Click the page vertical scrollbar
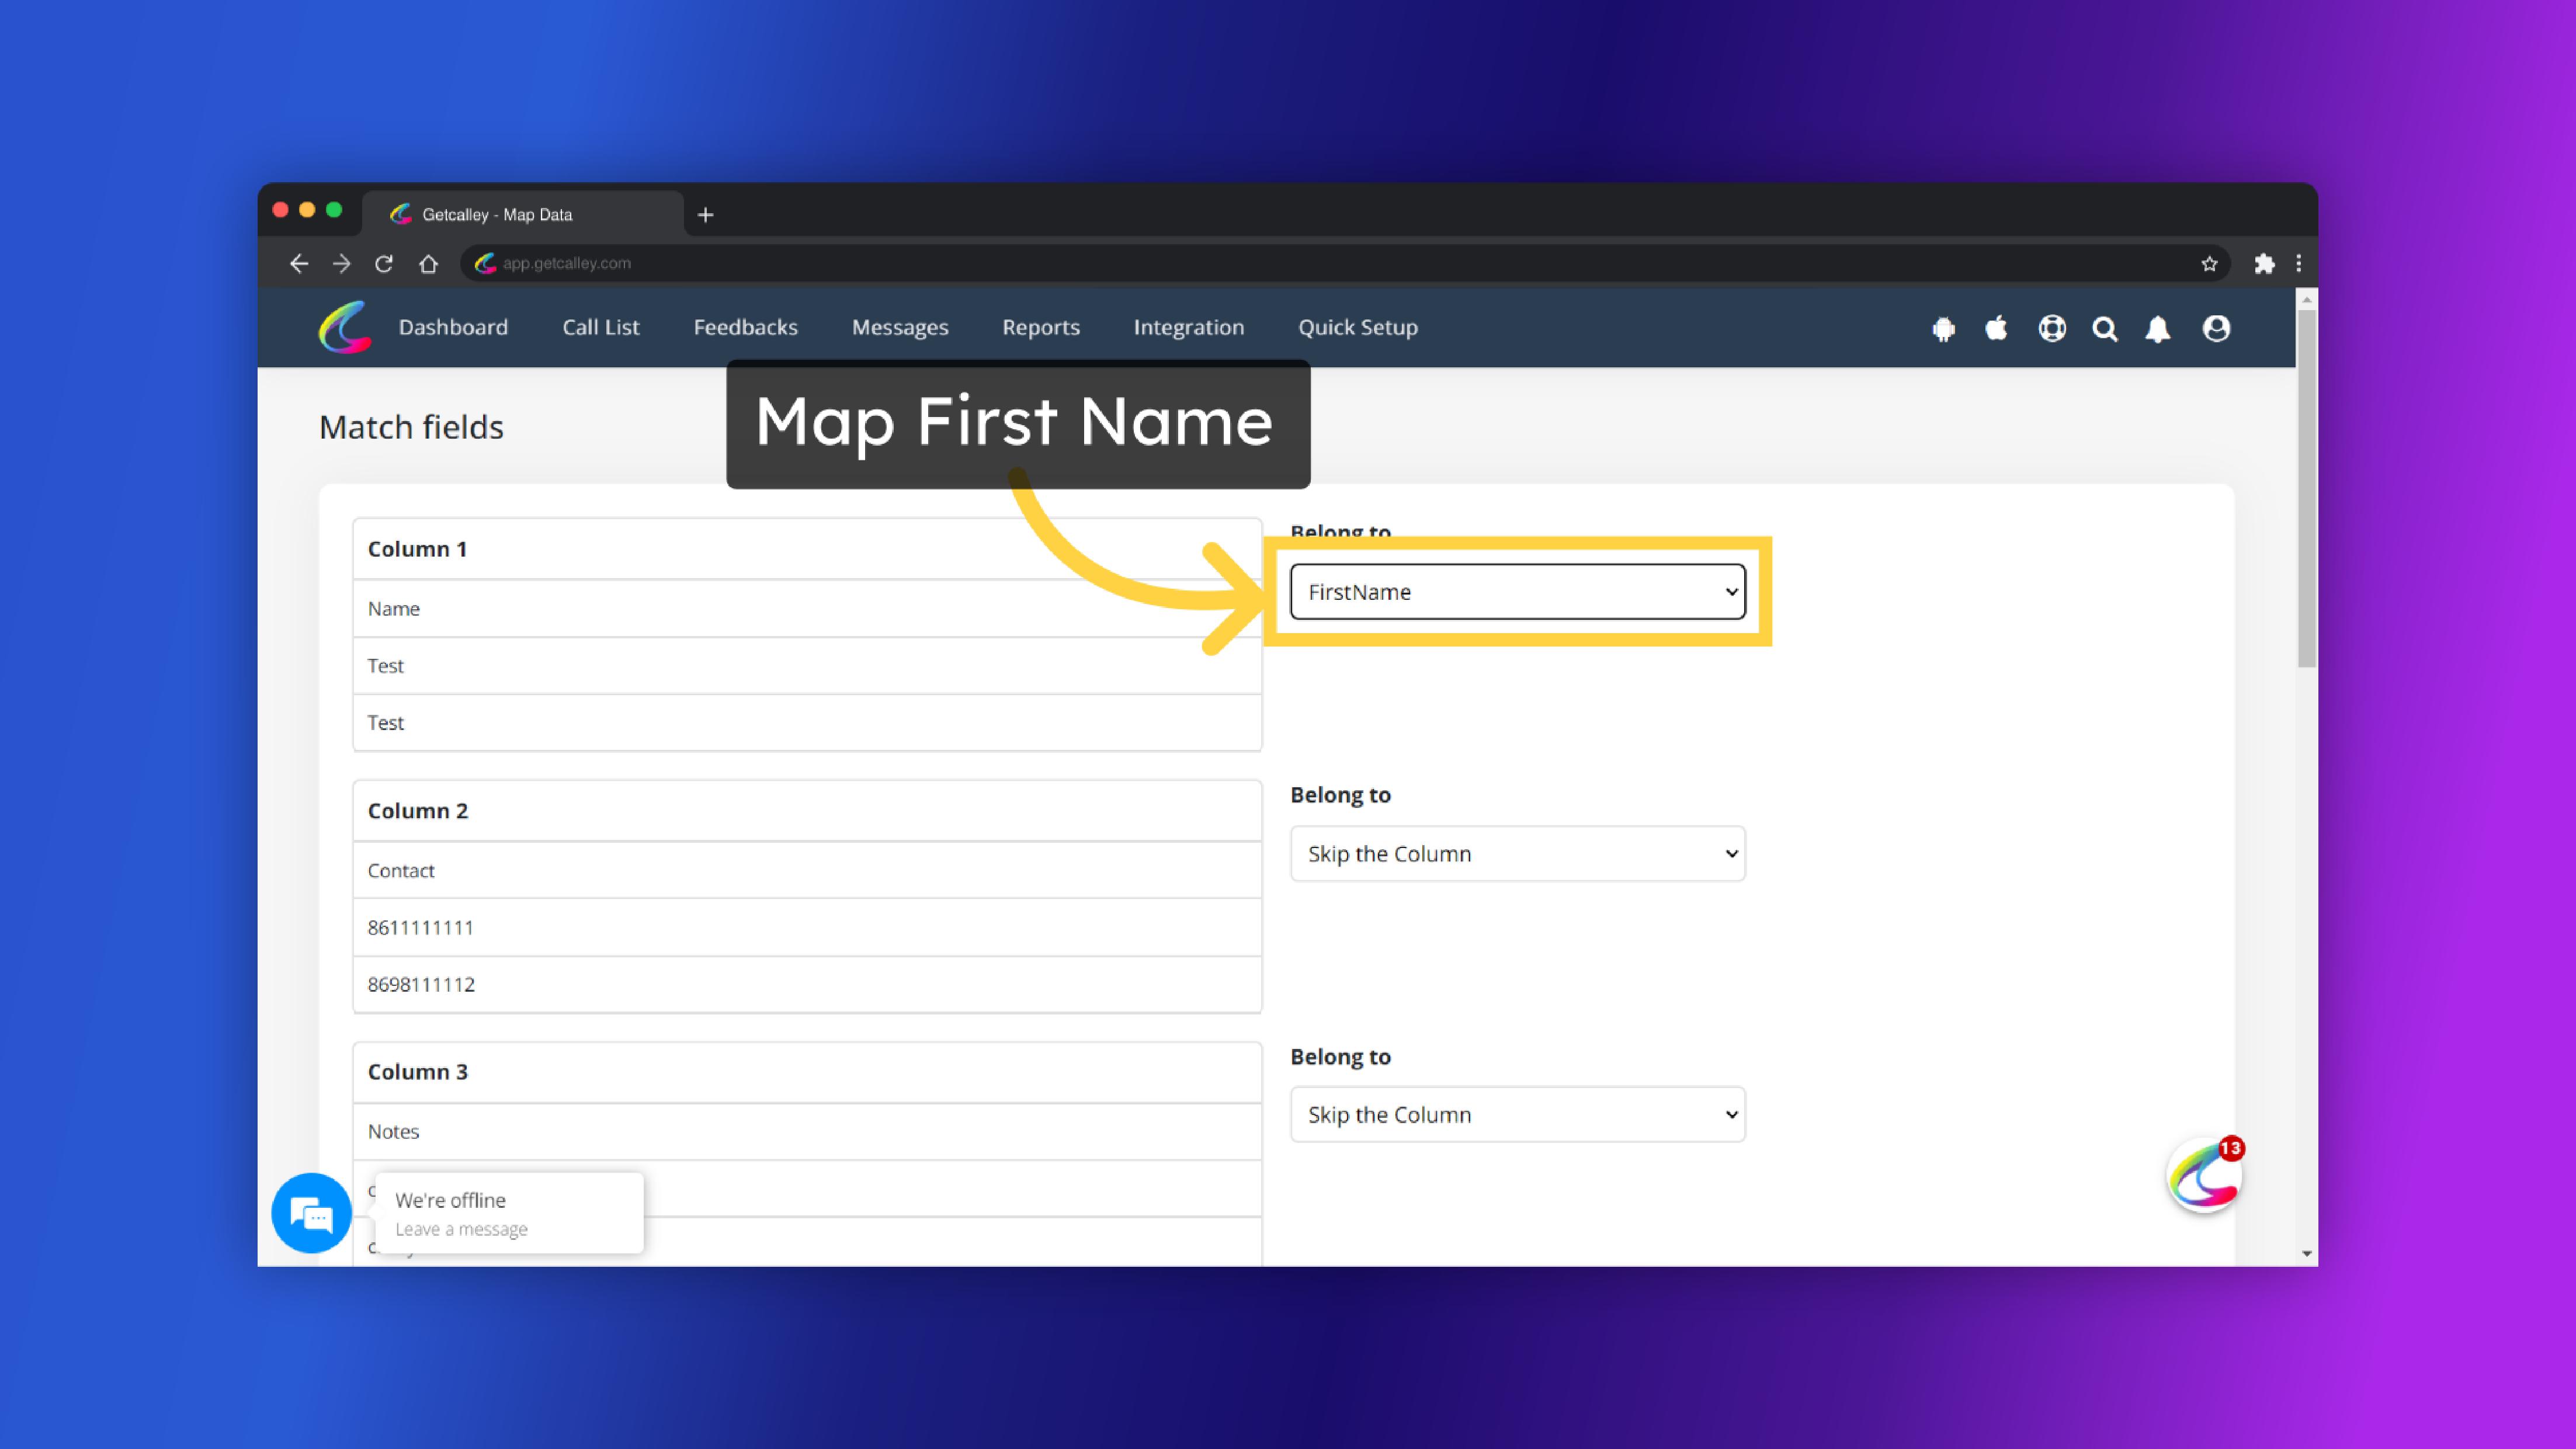The height and width of the screenshot is (1449, 2576). click(x=2306, y=488)
